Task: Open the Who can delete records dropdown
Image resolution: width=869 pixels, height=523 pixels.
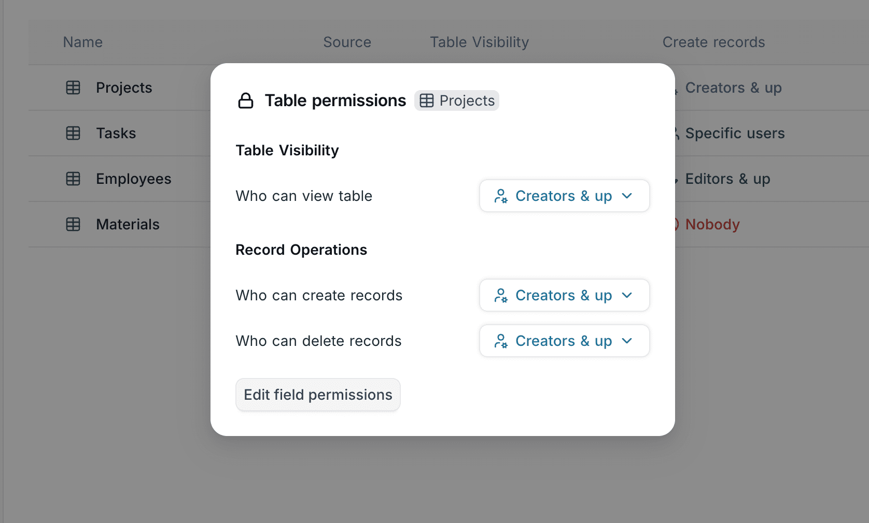Action: [x=564, y=341]
